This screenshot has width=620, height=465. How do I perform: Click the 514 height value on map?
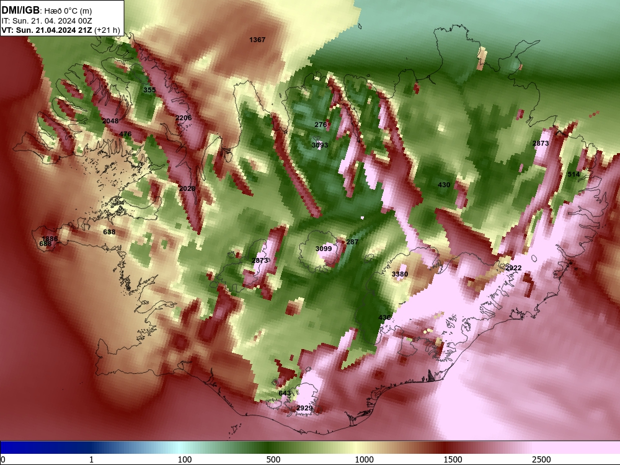(x=573, y=174)
